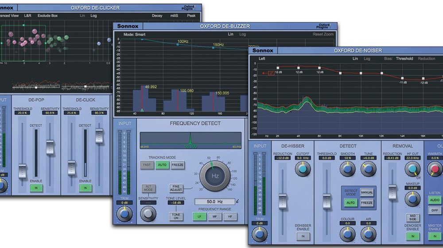Click the De-Pop Threshold 20.0 % value

pyautogui.click(x=23, y=113)
